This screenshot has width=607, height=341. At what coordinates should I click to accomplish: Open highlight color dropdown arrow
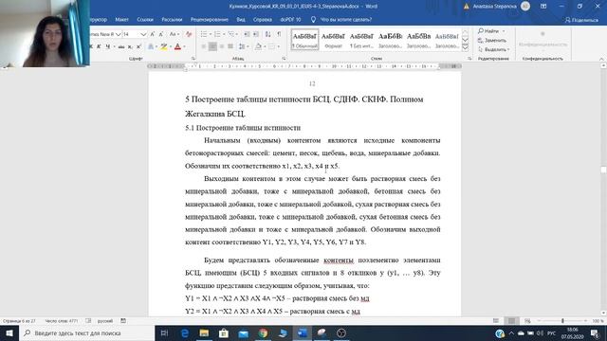pyautogui.click(x=171, y=46)
